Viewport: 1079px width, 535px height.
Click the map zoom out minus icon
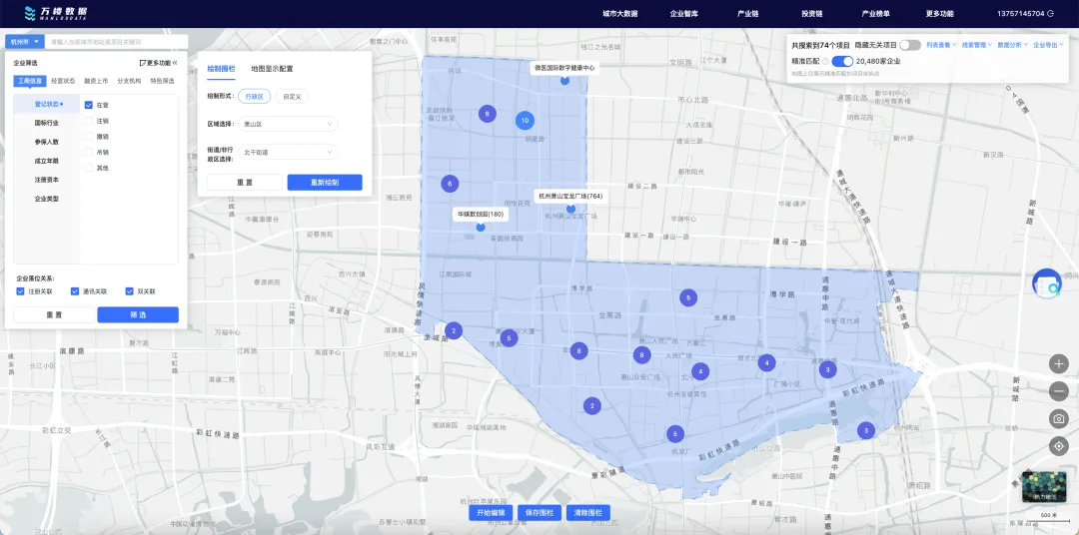(x=1058, y=391)
